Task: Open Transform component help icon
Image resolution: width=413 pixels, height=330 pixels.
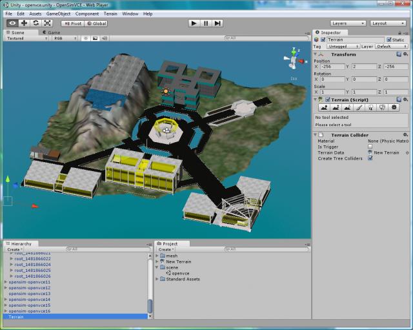Action: (399, 54)
